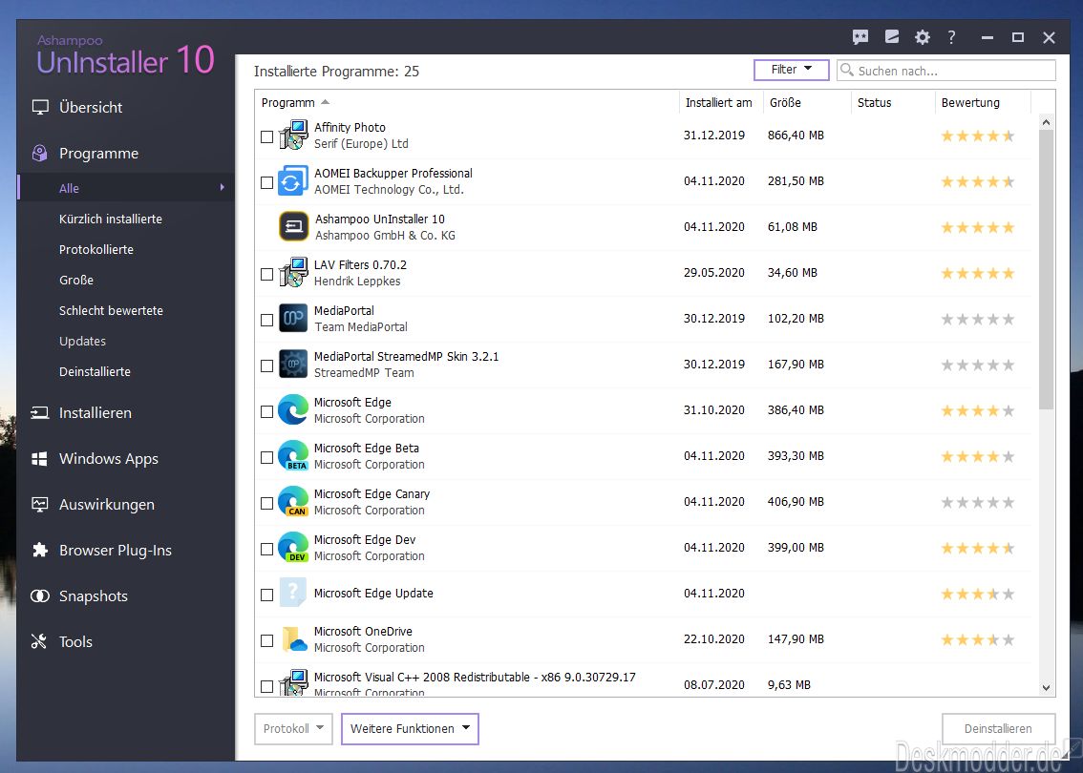Select Große in sidebar
1083x773 pixels.
tap(76, 281)
